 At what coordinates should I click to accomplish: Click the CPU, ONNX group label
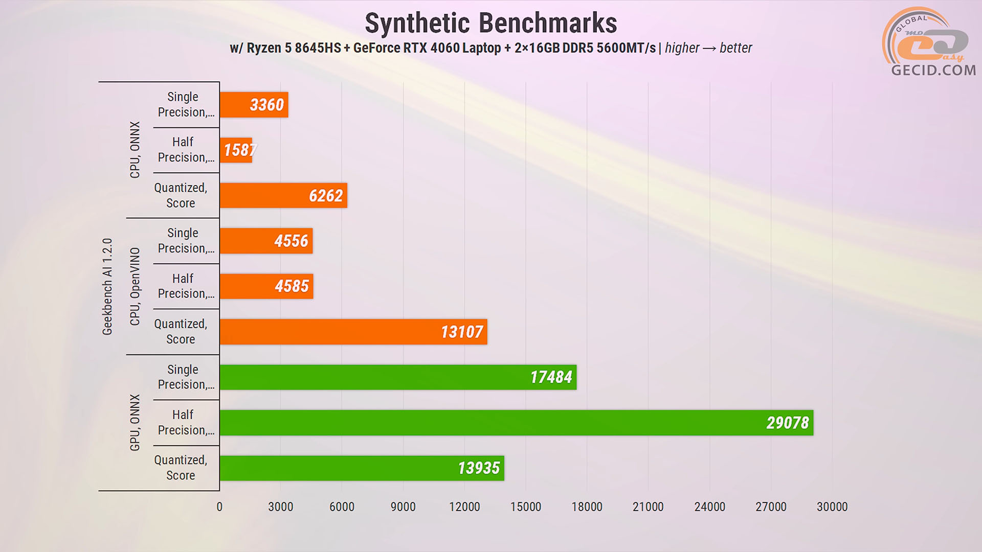[135, 150]
